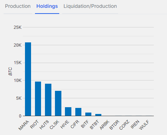Image resolution: width=167 pixels, height=135 pixels.
Task: Click the 10K gridline label
Action: tap(17, 81)
